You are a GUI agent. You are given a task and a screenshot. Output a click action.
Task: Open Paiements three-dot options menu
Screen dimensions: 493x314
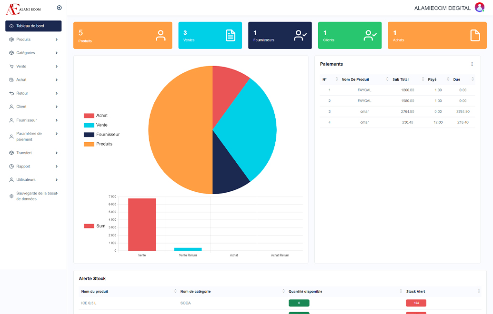point(472,64)
